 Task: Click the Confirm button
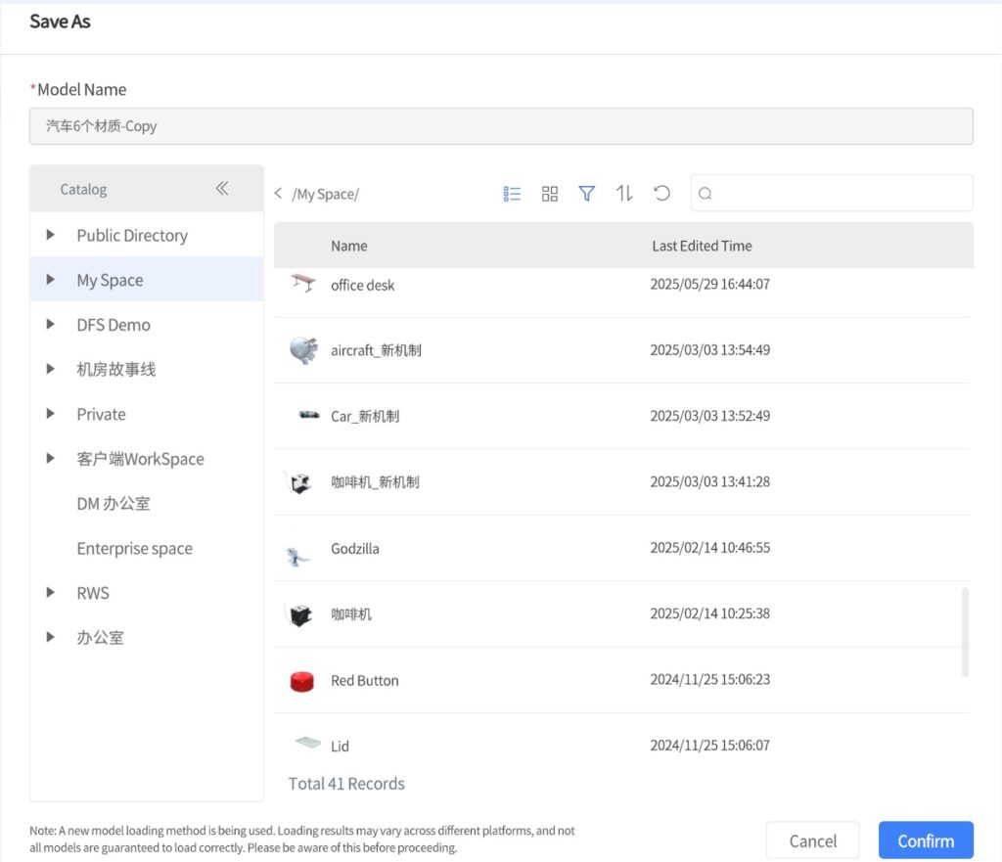pyautogui.click(x=925, y=839)
